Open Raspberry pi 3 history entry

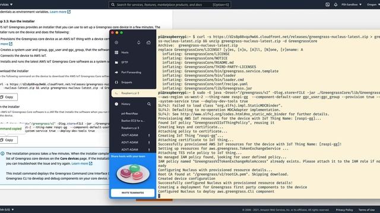click(130, 128)
